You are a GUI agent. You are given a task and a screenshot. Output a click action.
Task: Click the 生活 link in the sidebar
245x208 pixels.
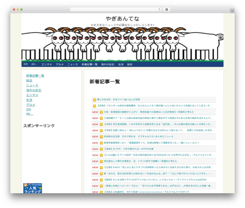click(x=29, y=100)
